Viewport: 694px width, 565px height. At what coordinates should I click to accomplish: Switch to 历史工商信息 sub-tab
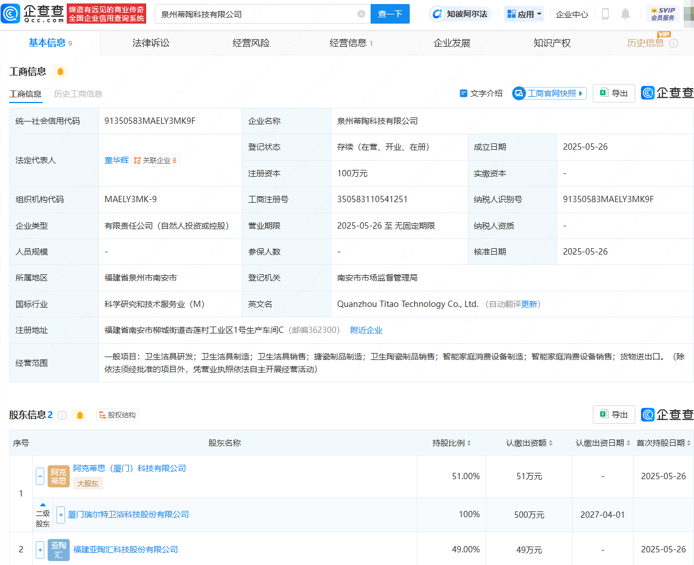click(x=78, y=94)
